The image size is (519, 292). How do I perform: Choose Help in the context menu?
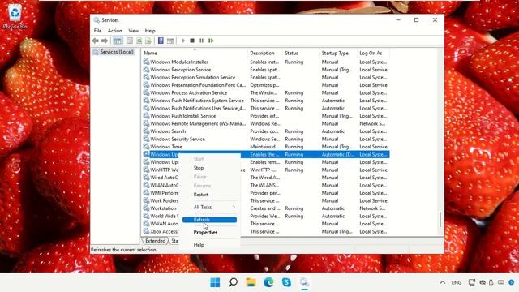coord(199,245)
